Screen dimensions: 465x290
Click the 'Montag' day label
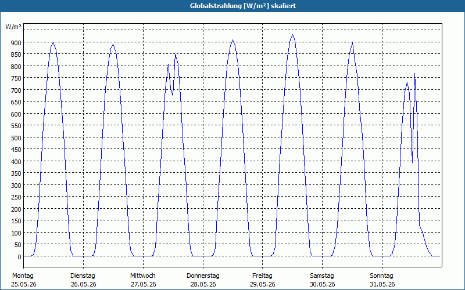23,275
